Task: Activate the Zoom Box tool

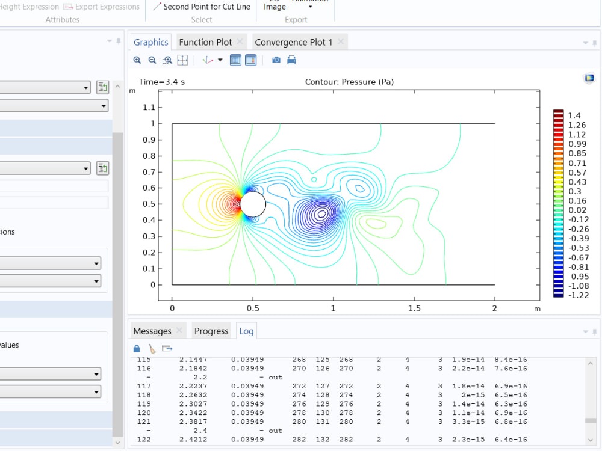Action: coord(167,60)
